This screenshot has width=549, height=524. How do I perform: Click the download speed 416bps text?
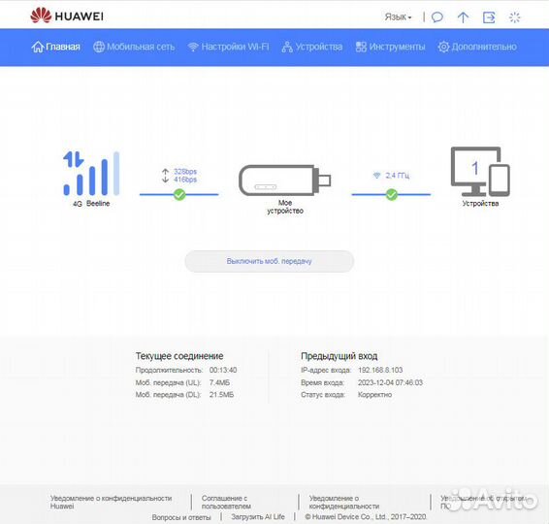pos(185,180)
